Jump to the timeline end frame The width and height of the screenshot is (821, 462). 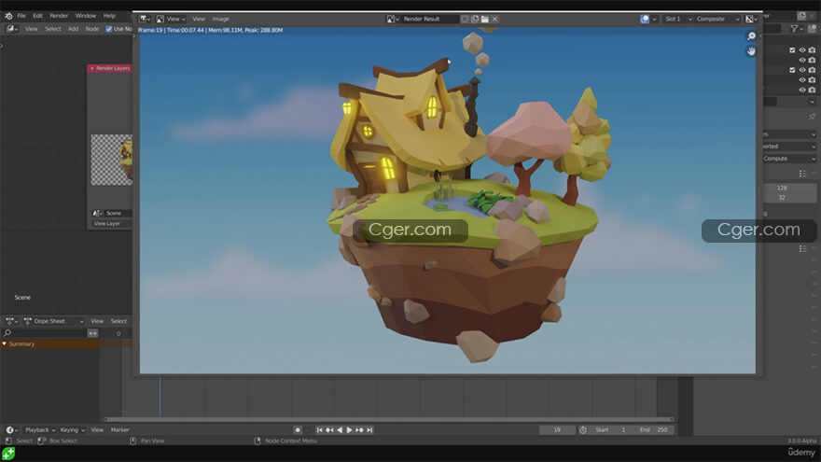(370, 430)
